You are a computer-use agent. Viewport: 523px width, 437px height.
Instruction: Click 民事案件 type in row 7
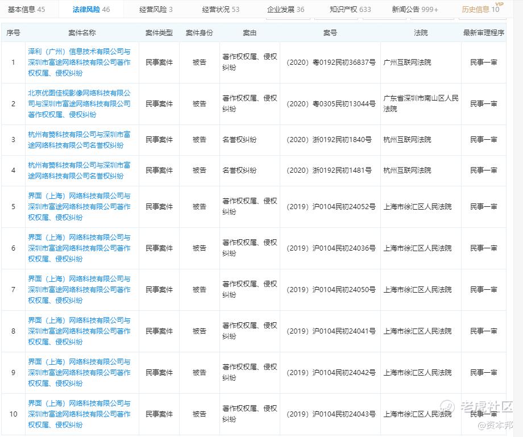point(159,289)
